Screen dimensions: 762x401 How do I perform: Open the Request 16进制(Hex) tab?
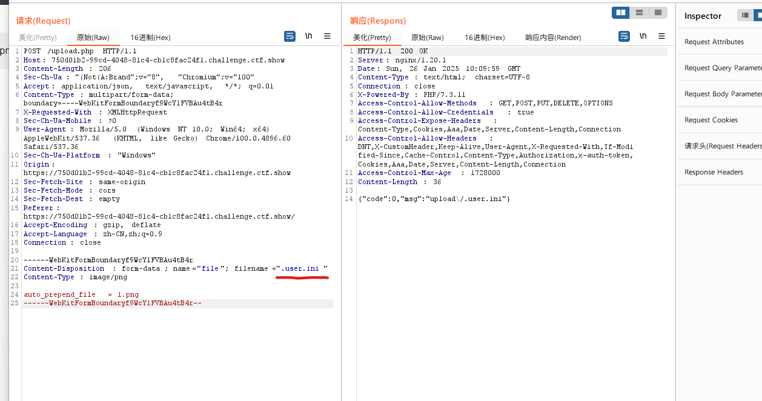150,38
